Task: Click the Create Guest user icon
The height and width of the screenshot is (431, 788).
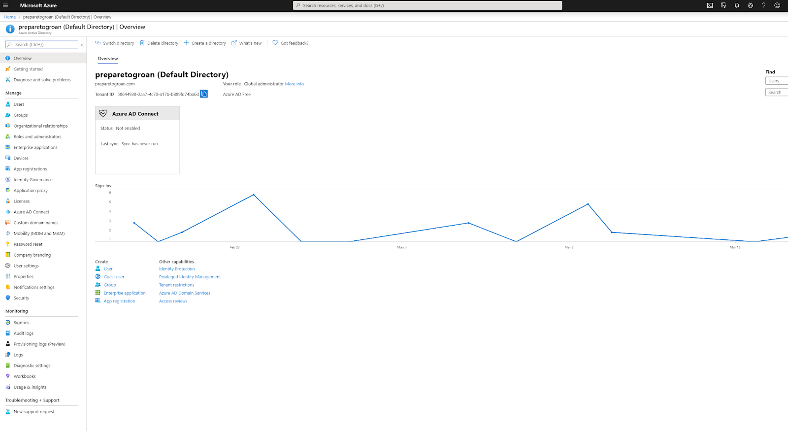Action: (x=98, y=276)
